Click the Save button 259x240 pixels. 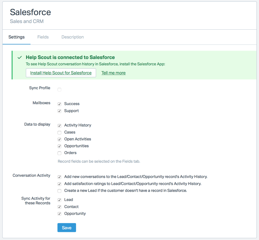66,227
